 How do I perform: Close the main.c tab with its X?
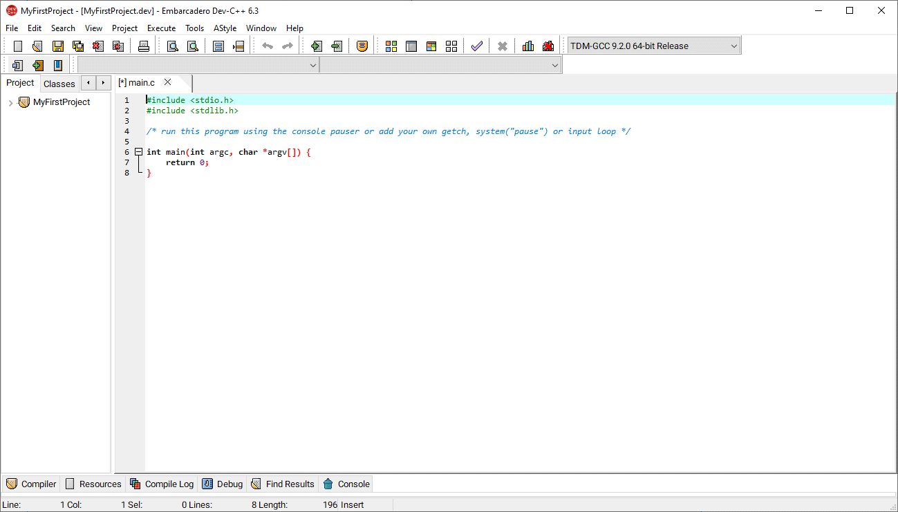(167, 82)
